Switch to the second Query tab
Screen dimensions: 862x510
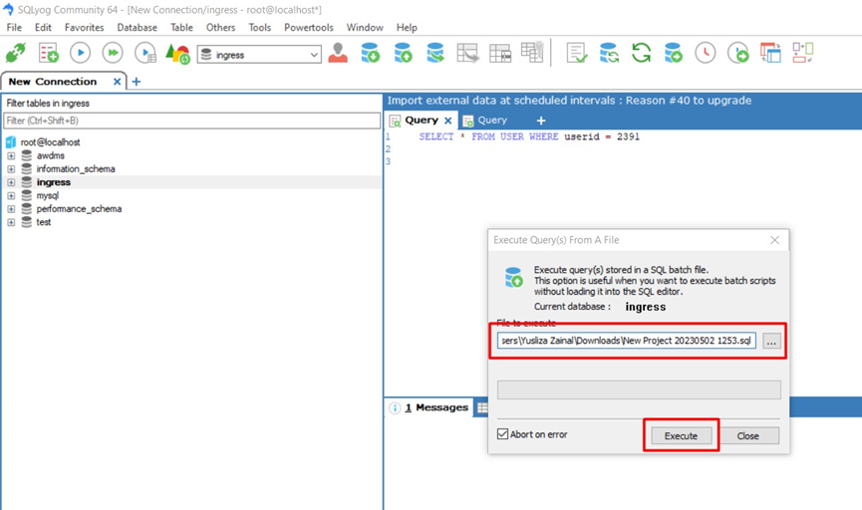click(492, 121)
